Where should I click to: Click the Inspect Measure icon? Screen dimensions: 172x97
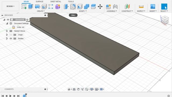(141, 6)
